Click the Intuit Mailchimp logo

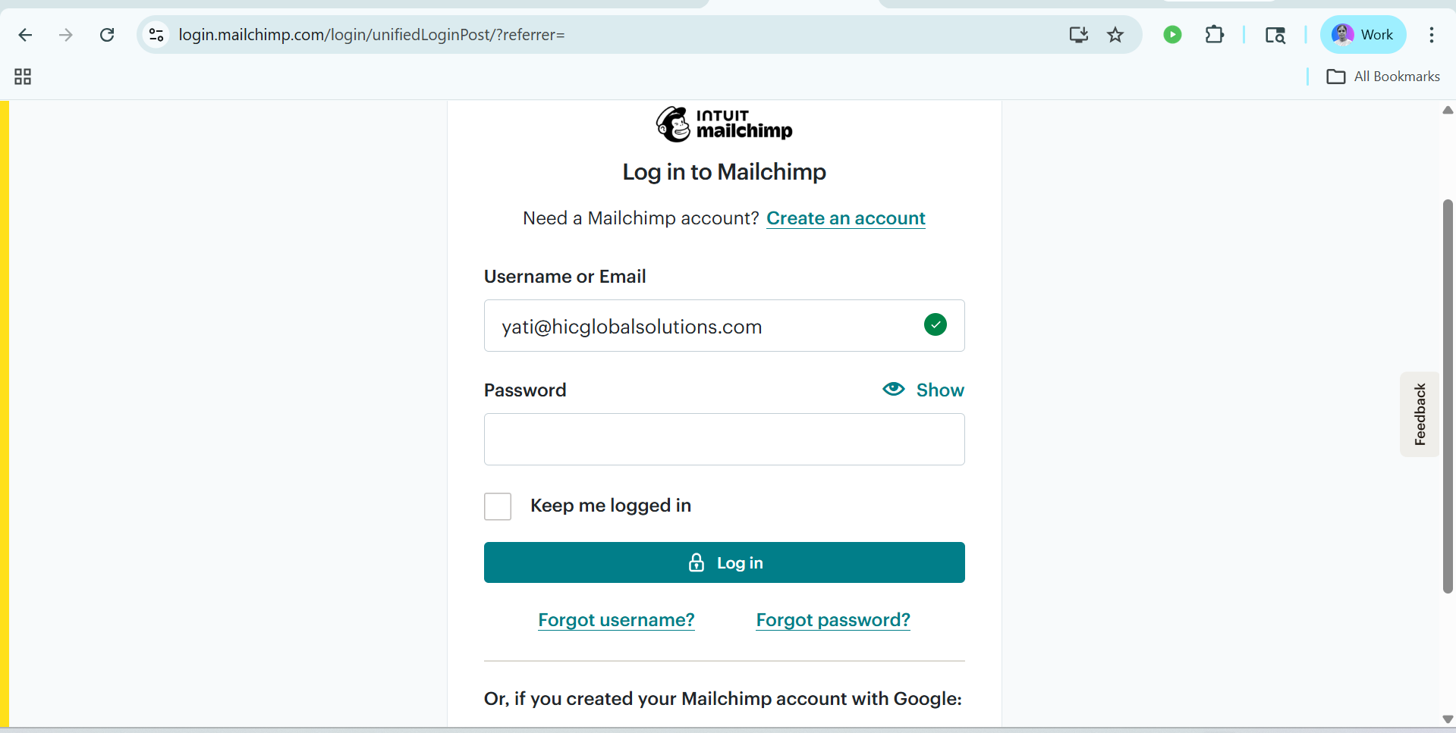[725, 124]
